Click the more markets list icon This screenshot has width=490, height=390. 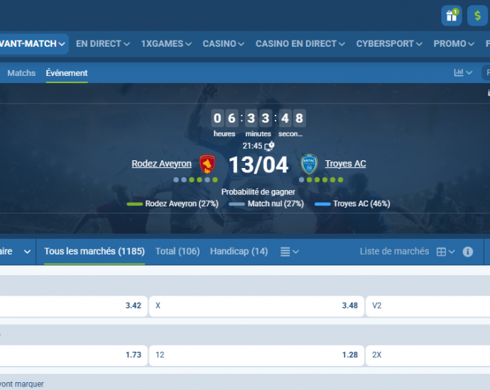289,252
